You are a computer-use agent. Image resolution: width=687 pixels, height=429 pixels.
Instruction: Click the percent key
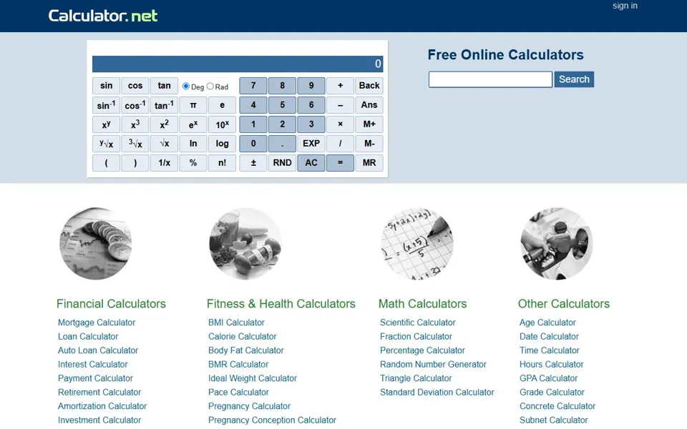(193, 163)
